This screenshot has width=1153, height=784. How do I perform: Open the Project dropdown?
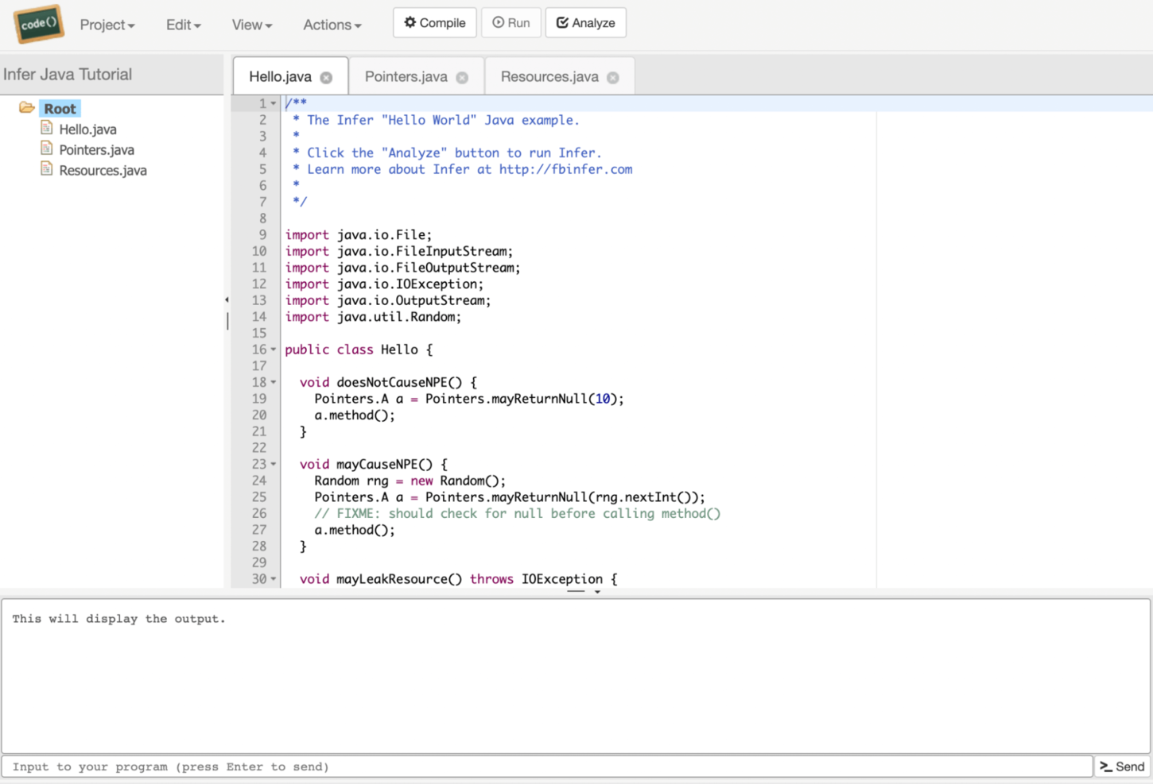point(107,25)
